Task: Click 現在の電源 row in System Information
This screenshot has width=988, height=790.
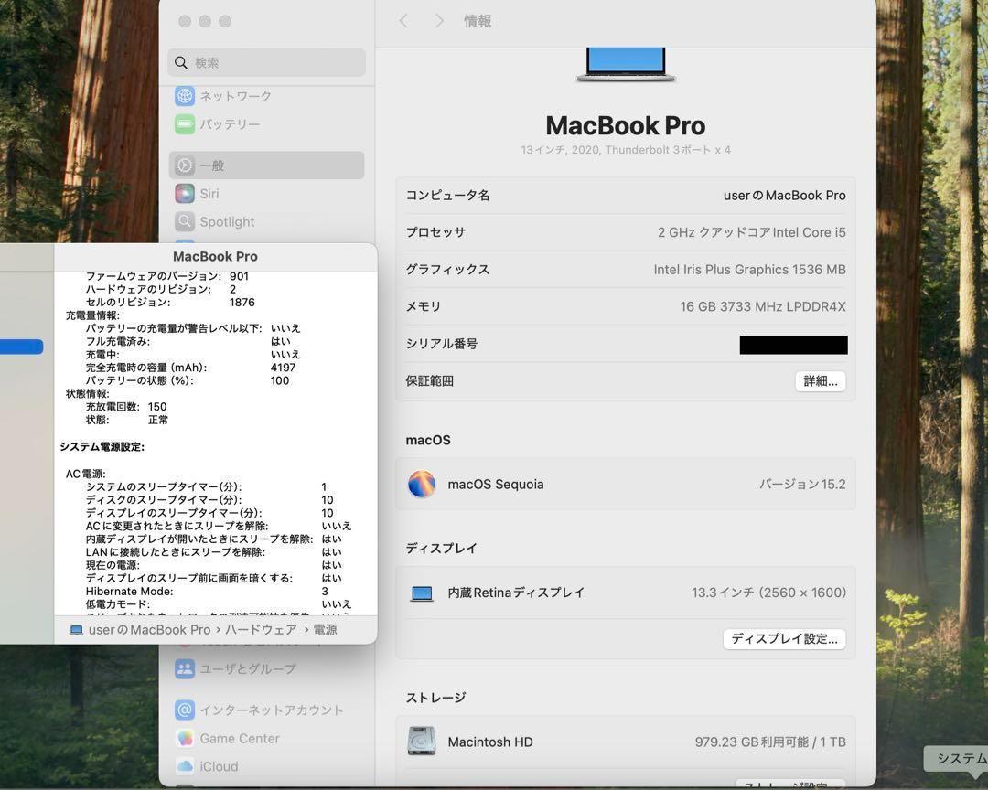Action: [213, 565]
